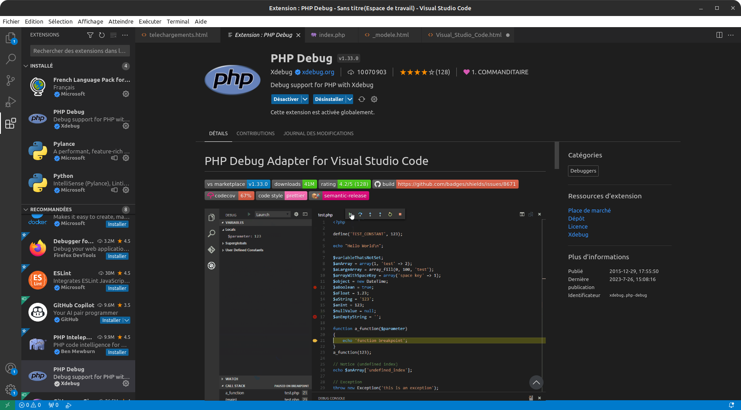
Task: Open Pylance extension manage gear
Action: click(x=126, y=158)
